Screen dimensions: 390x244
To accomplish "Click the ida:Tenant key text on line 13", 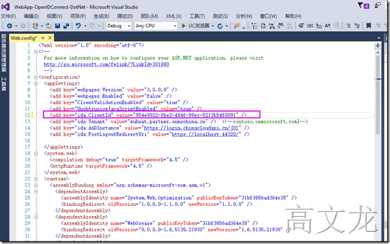I will point(91,122).
